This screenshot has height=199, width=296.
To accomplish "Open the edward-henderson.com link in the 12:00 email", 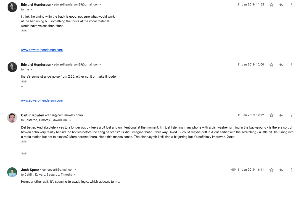I will click(42, 100).
